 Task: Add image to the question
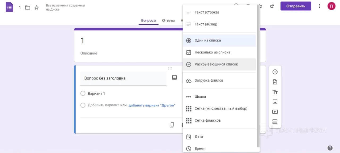[174, 78]
